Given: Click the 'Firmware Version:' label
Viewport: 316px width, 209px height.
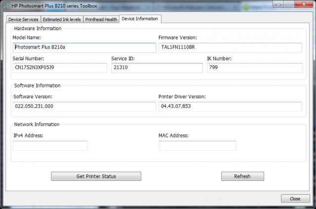Looking at the screenshot, I should pyautogui.click(x=178, y=38).
